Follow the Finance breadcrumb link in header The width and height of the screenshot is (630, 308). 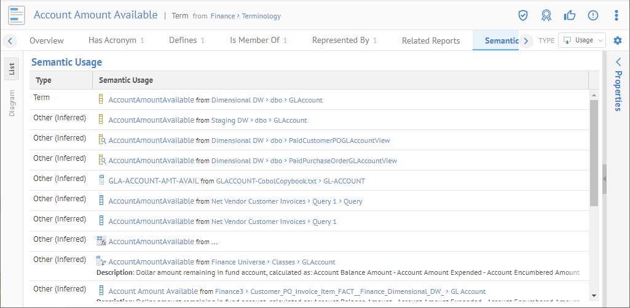(x=222, y=16)
